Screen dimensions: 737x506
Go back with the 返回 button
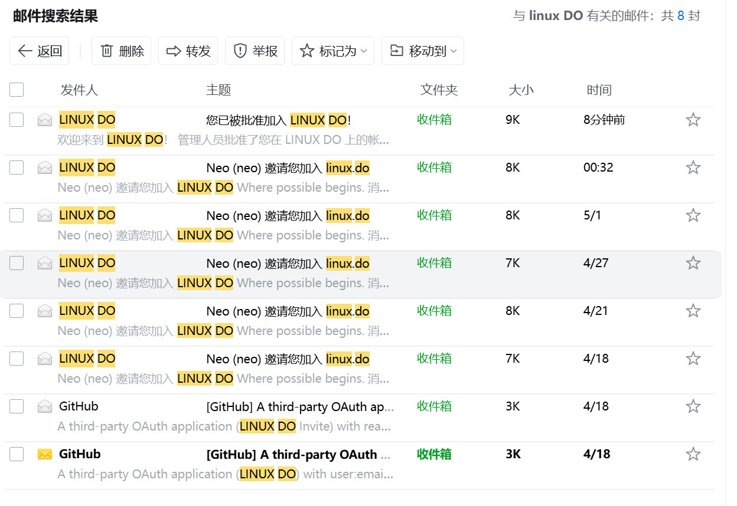coord(40,51)
